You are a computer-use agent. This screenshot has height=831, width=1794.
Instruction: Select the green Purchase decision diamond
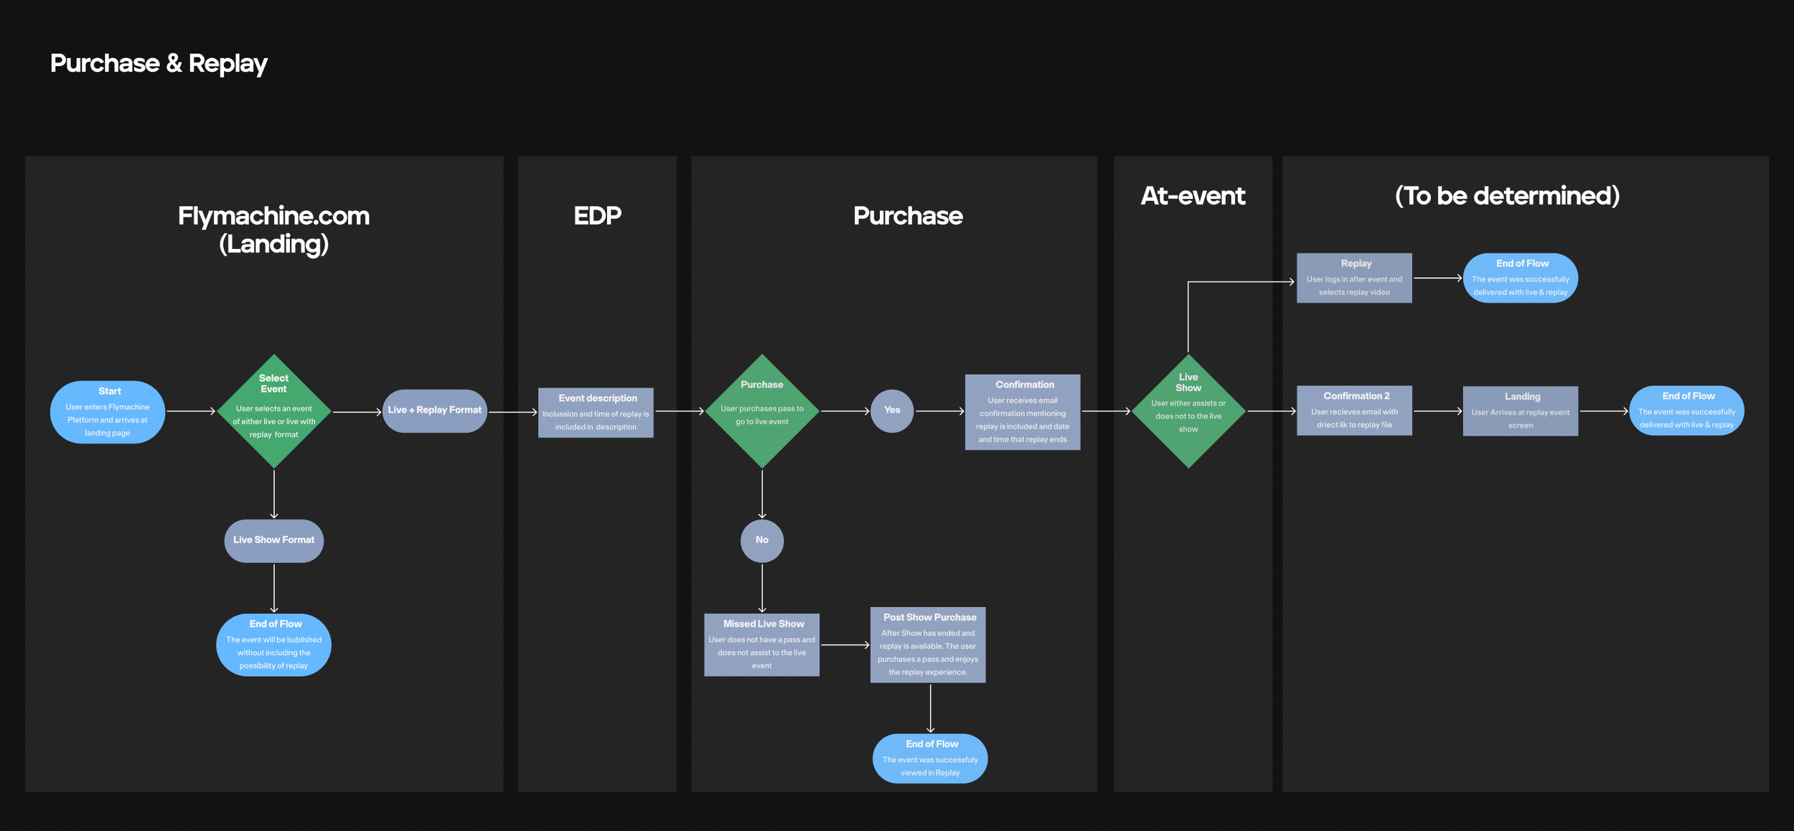tap(761, 411)
